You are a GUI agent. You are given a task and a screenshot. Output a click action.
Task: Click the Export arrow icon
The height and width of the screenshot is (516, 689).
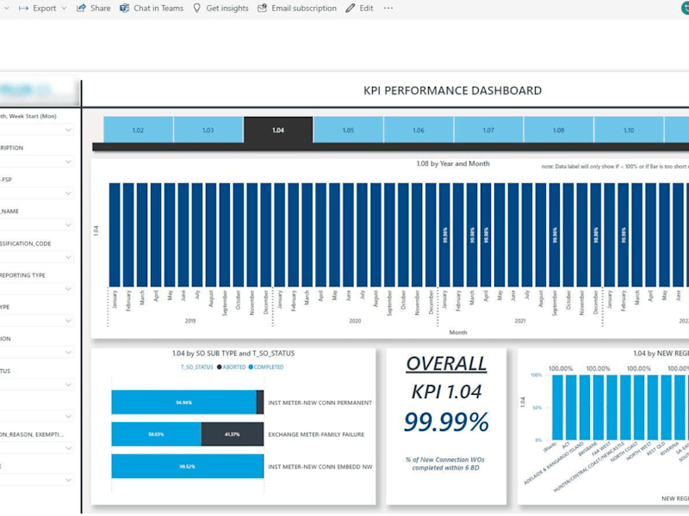pos(24,8)
